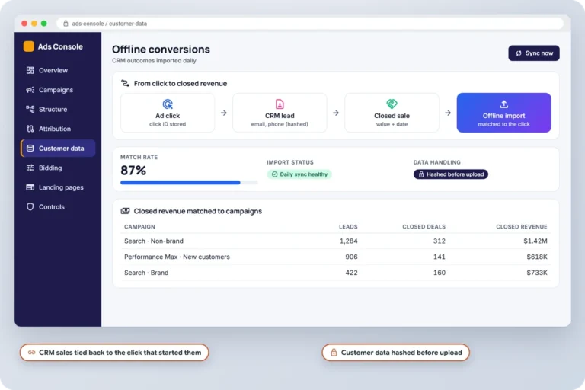Image resolution: width=585 pixels, height=390 pixels.
Task: Click the Campaigns megaphone icon
Action: (x=30, y=90)
